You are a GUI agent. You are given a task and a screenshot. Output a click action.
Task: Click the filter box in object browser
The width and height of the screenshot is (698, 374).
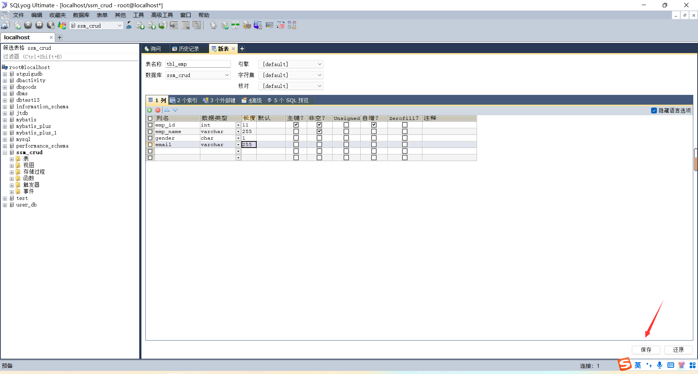tap(70, 57)
